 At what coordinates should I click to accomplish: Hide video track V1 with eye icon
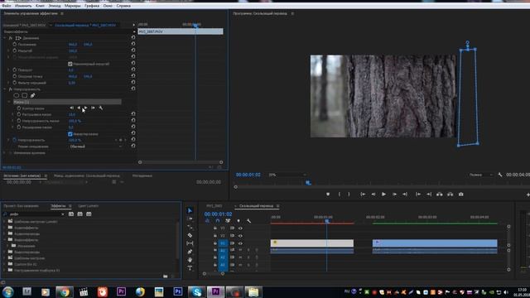[240, 243]
